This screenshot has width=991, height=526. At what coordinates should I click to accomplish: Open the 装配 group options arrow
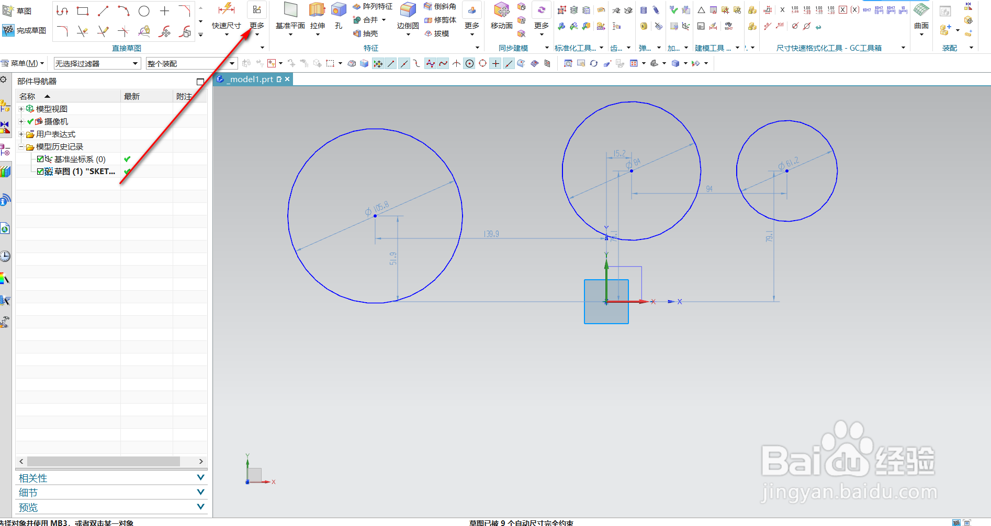[971, 48]
